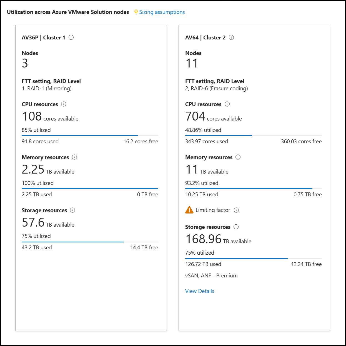Show Storage resources info for Cluster 2
The image size is (346, 346).
click(236, 227)
